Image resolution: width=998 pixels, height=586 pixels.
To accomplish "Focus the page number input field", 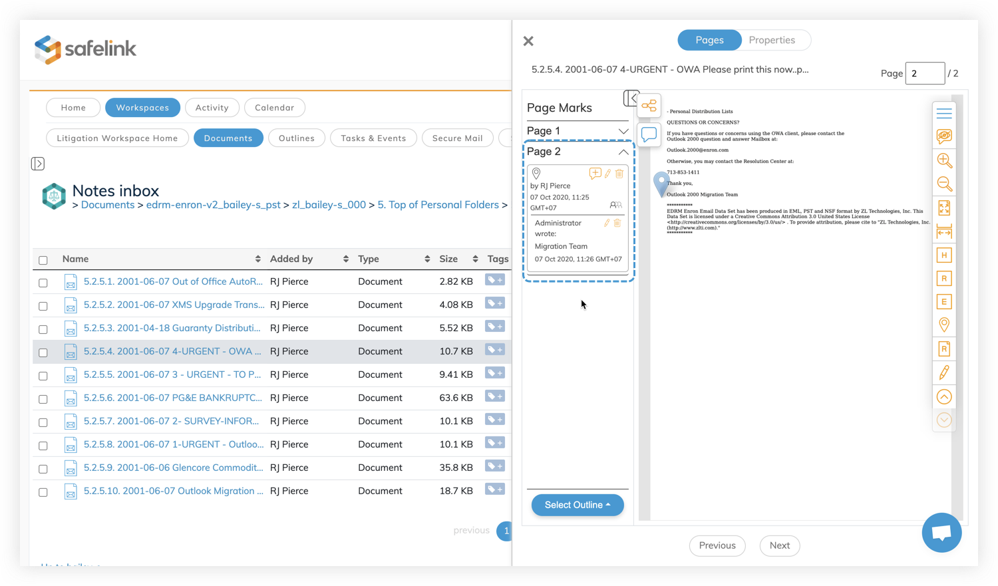I will [x=925, y=73].
